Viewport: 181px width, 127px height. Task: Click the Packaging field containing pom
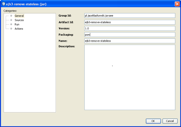coord(130,35)
